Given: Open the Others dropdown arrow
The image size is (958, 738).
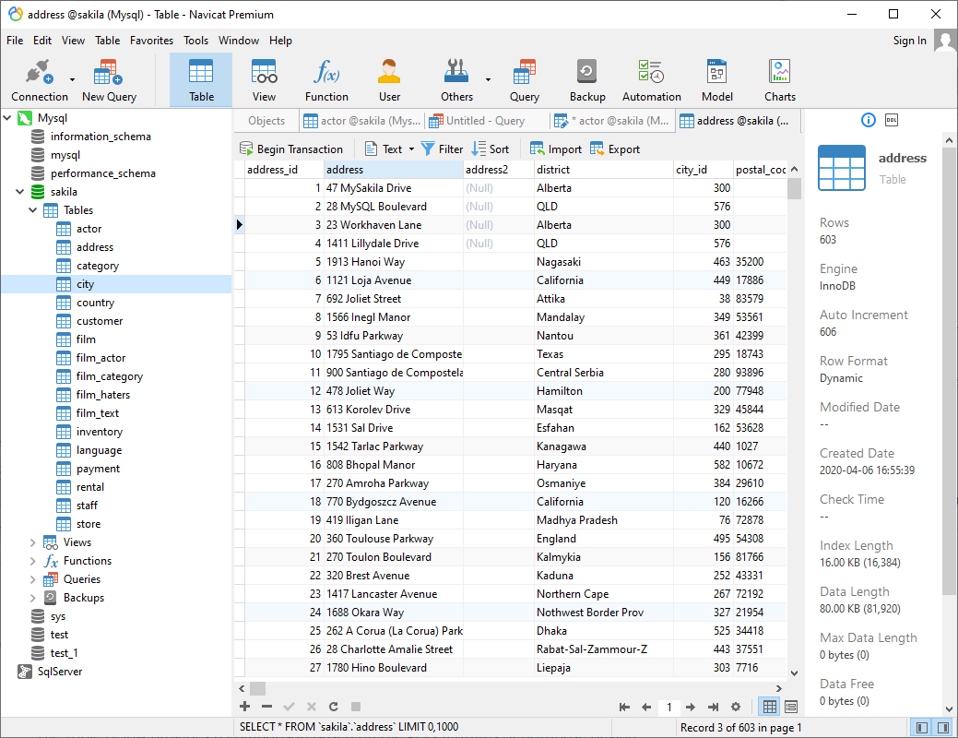Looking at the screenshot, I should point(488,80).
